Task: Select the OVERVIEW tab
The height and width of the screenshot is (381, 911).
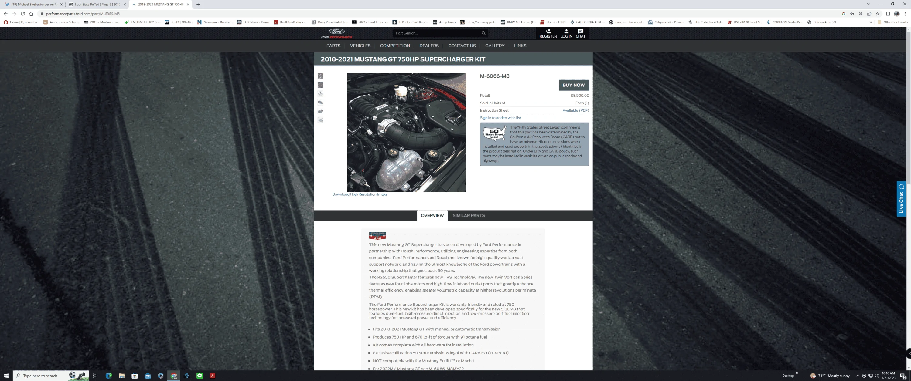Action: pos(432,216)
